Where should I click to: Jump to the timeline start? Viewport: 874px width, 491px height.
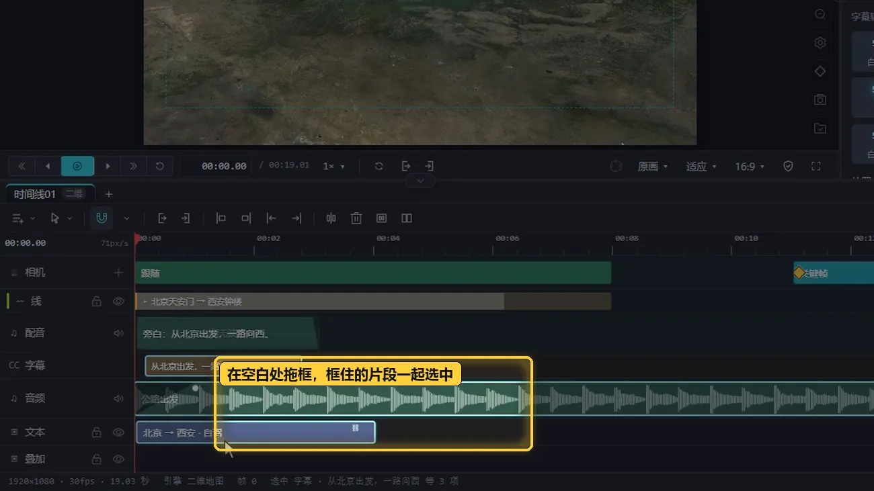22,166
